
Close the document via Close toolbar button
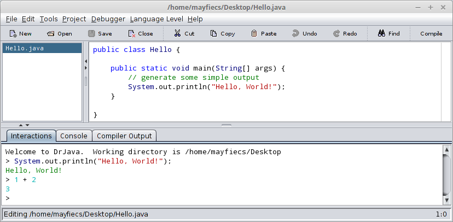141,34
